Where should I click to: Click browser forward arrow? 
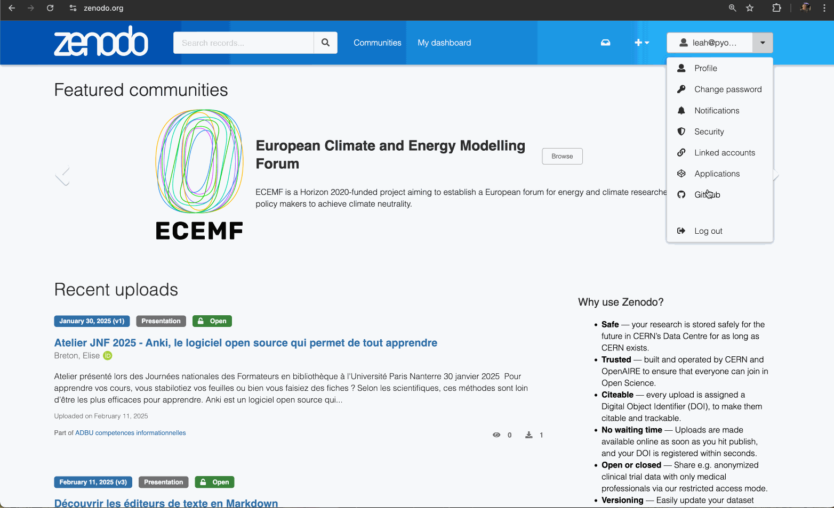coord(31,8)
